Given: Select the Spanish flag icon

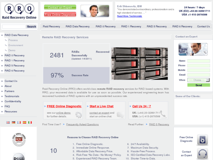Looking at the screenshot, I should [x=24, y=122].
